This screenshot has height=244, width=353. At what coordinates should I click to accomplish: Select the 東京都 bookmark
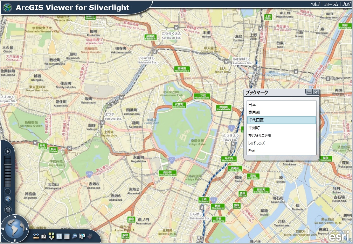282,112
